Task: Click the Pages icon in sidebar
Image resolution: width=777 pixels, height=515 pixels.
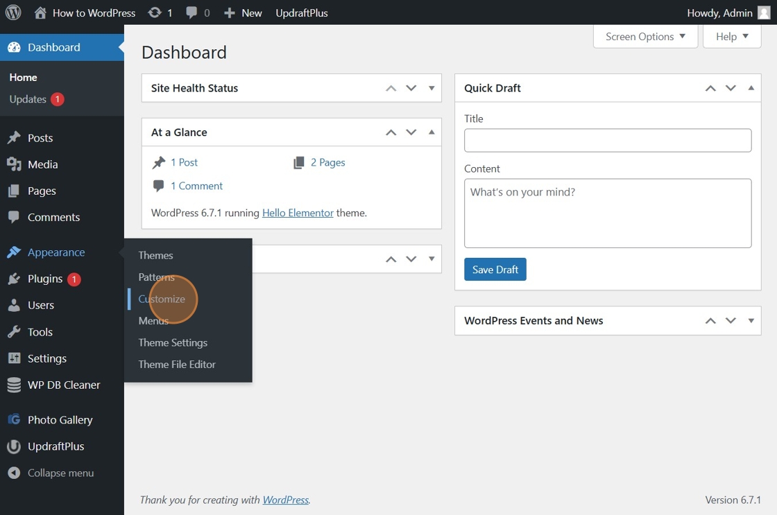Action: pos(15,191)
